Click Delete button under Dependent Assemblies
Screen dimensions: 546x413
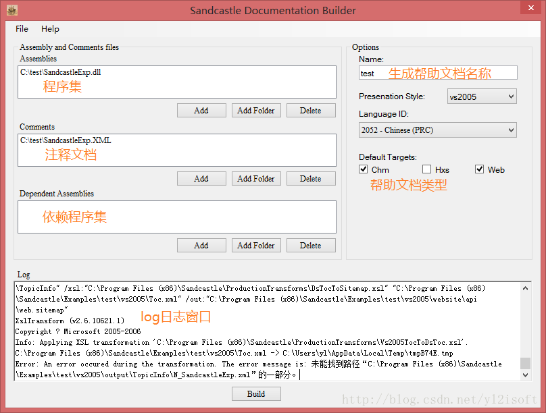click(x=311, y=246)
